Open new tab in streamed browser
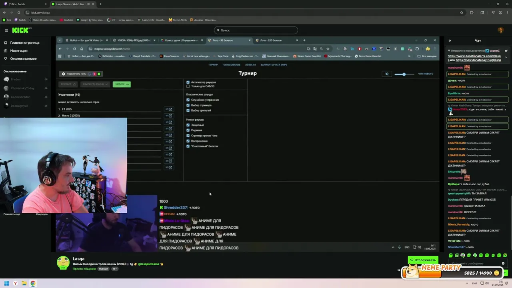This screenshot has height=288, width=512. click(304, 40)
